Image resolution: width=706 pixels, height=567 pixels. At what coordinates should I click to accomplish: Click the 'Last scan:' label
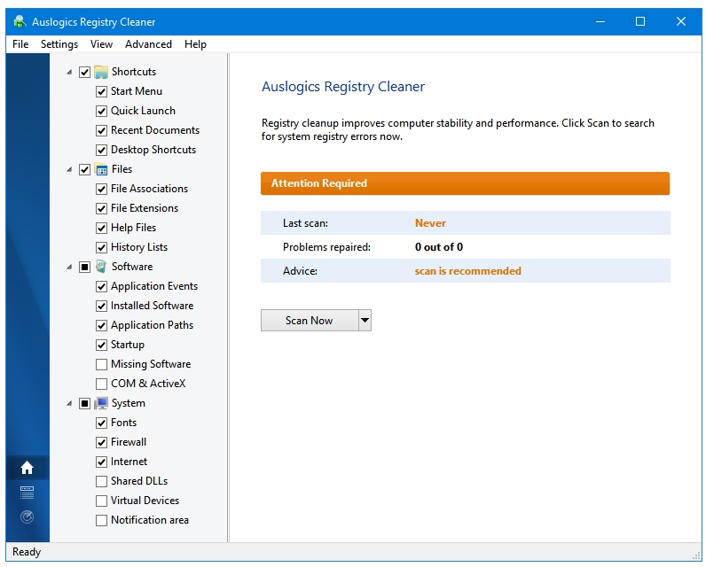tap(305, 223)
